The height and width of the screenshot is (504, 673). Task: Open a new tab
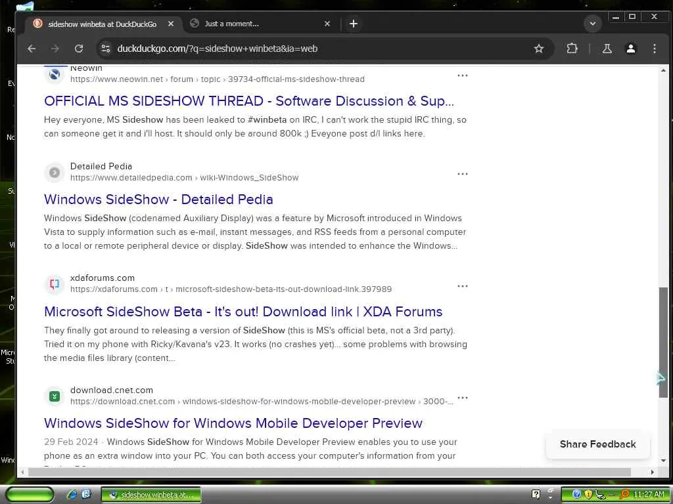[x=353, y=24]
